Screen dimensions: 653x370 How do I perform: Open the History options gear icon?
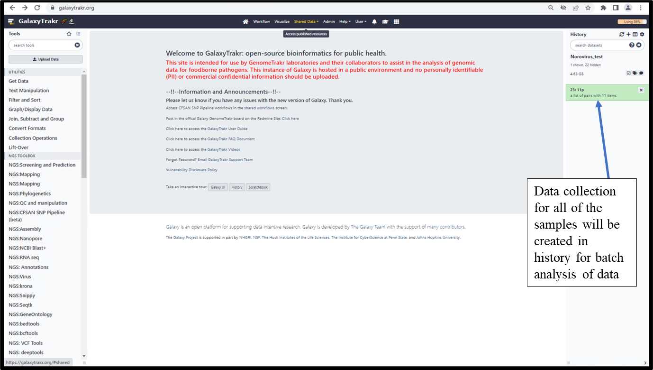point(642,34)
